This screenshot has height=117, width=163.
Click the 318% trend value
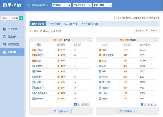point(62,50)
